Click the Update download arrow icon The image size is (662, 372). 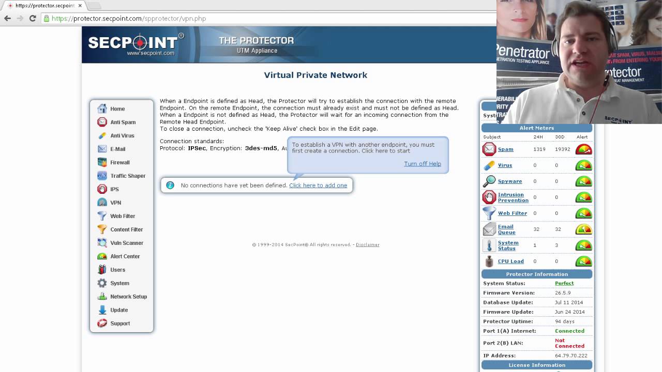[102, 310]
